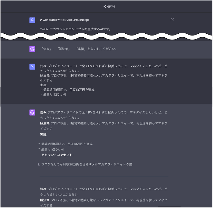Click the bold 悩み label below the divider

click(43, 189)
